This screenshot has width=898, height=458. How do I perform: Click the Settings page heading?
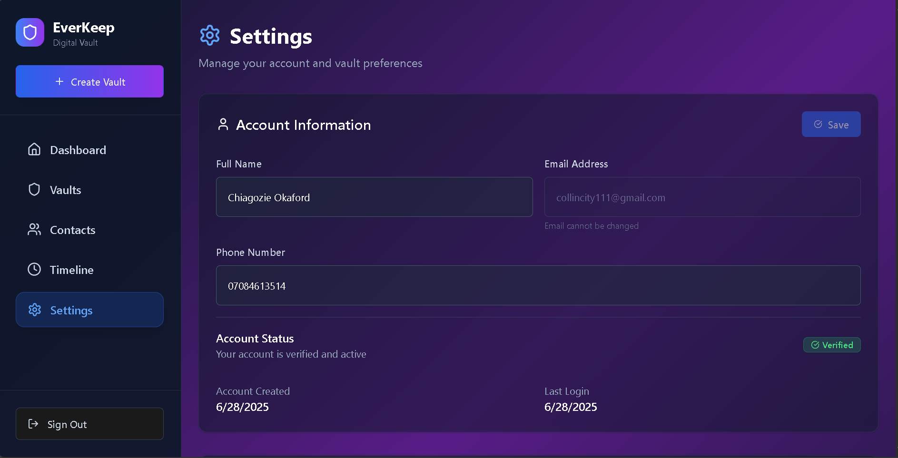tap(271, 36)
